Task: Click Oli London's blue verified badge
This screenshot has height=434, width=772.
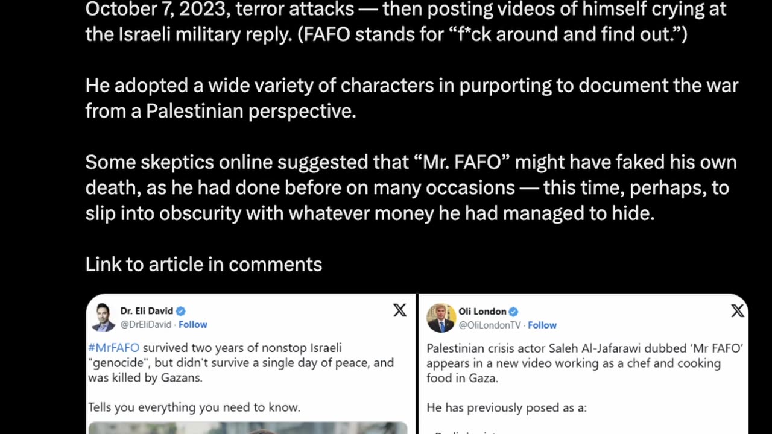Action: click(514, 312)
